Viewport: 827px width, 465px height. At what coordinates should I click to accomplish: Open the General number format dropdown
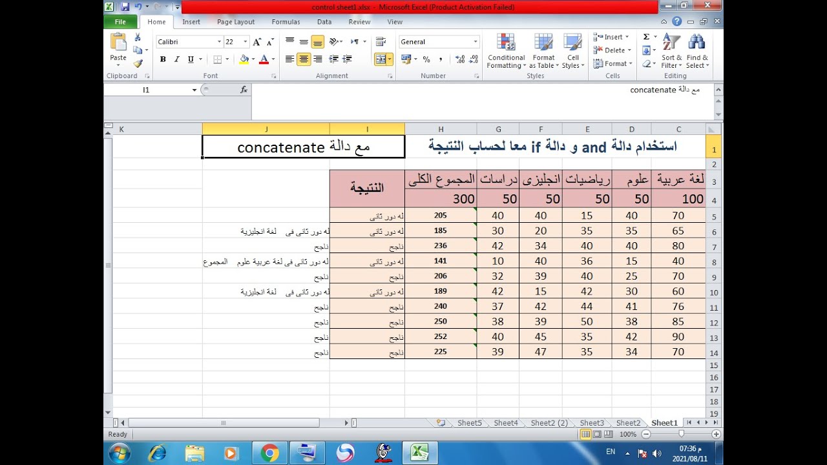point(475,42)
